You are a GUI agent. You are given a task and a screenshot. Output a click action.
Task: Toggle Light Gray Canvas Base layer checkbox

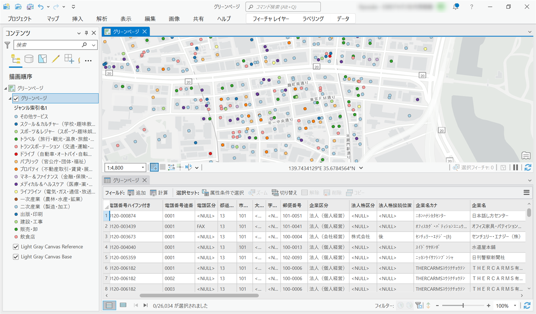[x=16, y=257]
